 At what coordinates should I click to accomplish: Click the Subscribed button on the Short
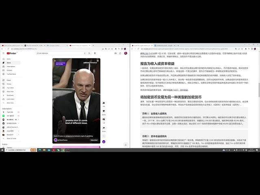pos(94,140)
